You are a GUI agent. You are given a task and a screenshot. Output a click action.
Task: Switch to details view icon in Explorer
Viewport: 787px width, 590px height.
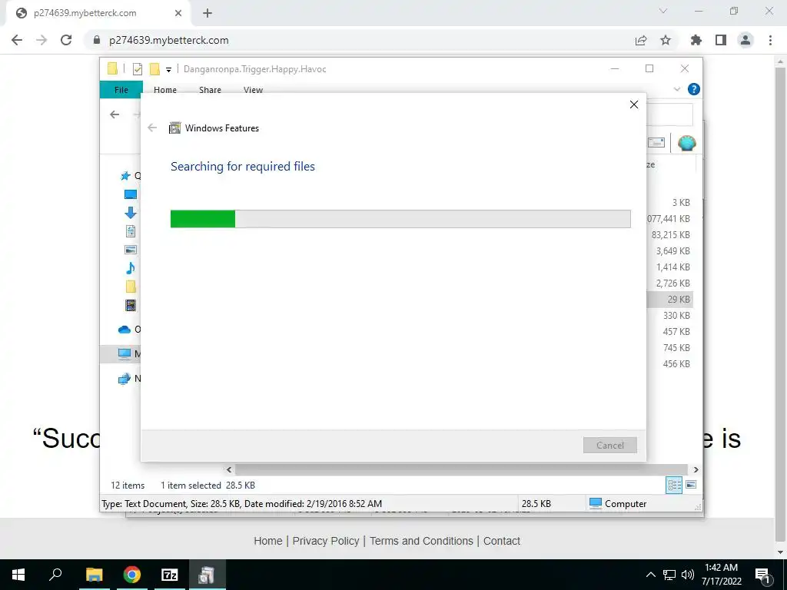(x=674, y=485)
